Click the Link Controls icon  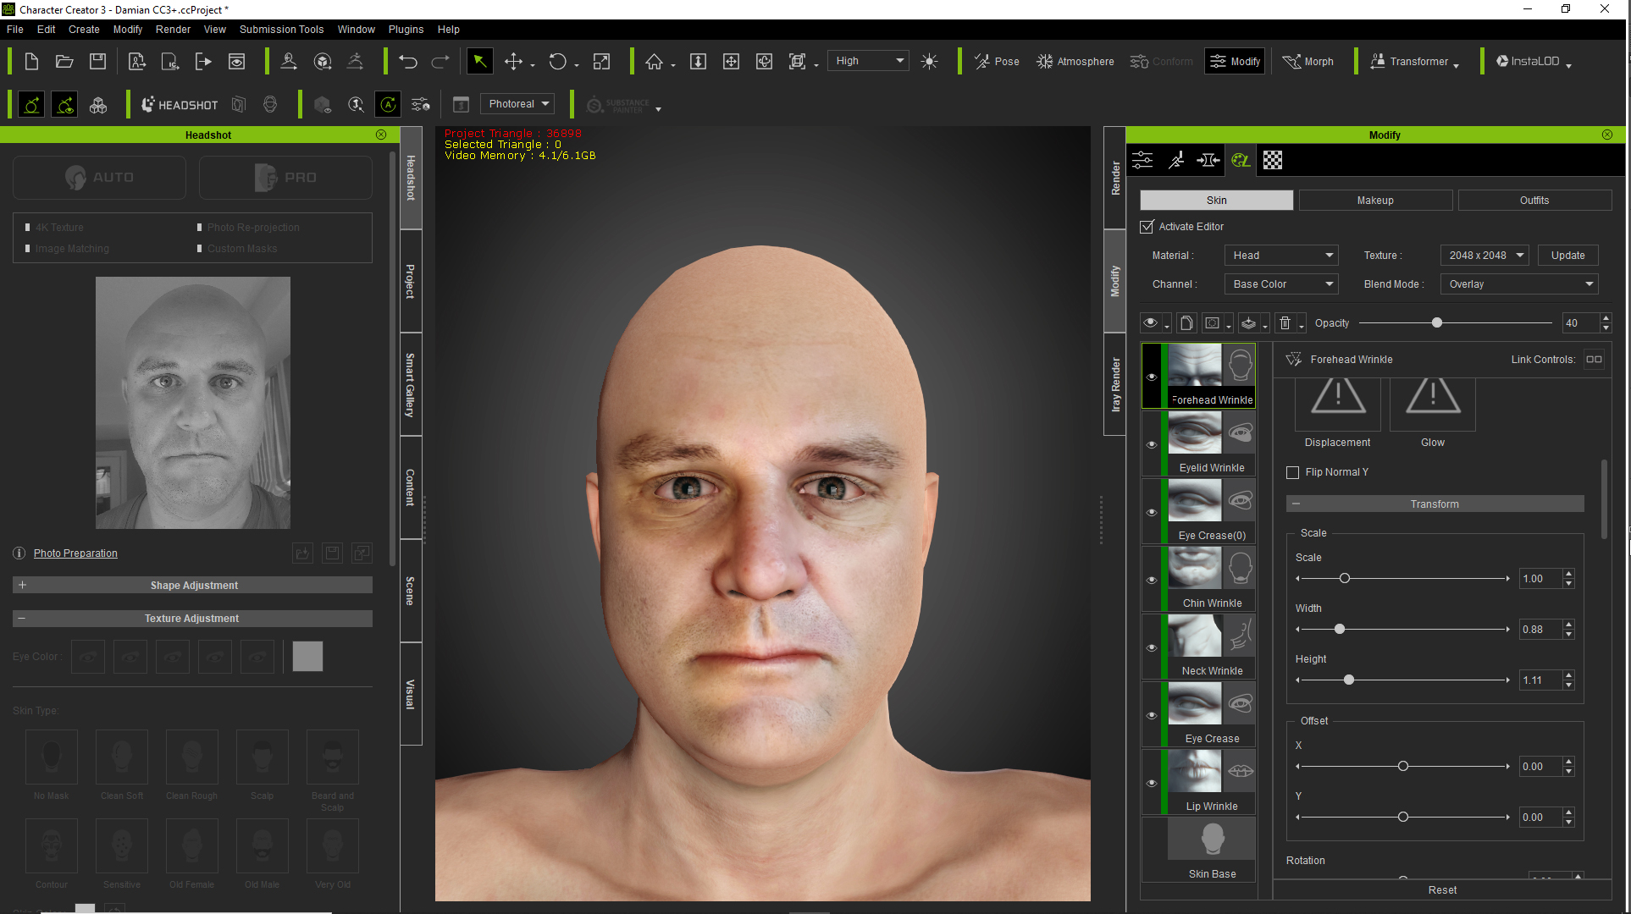coord(1594,360)
